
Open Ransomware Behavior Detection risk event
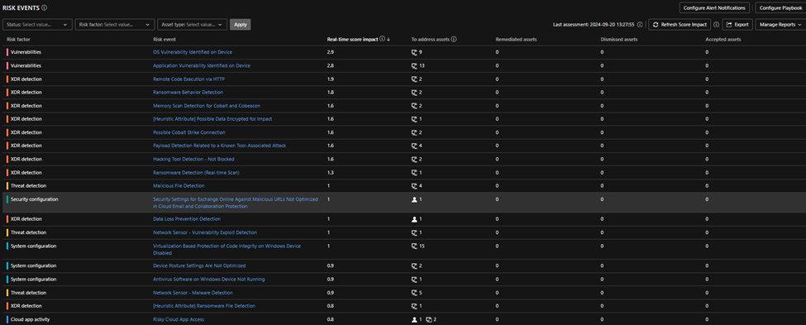coord(188,93)
